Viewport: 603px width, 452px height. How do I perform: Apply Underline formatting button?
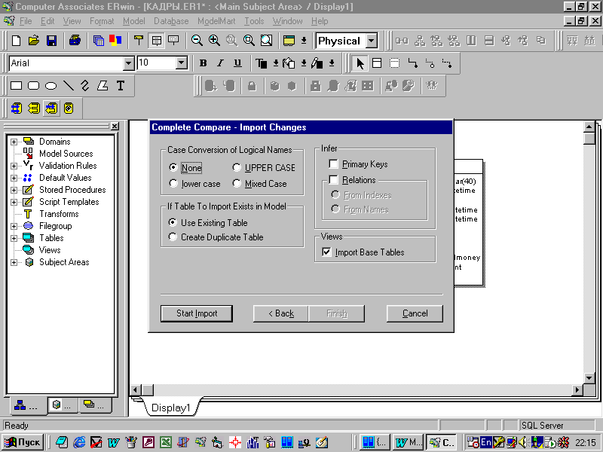237,63
